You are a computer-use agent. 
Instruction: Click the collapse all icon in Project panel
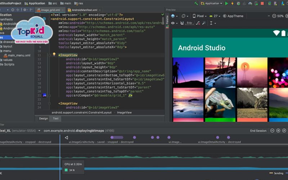point(18,10)
